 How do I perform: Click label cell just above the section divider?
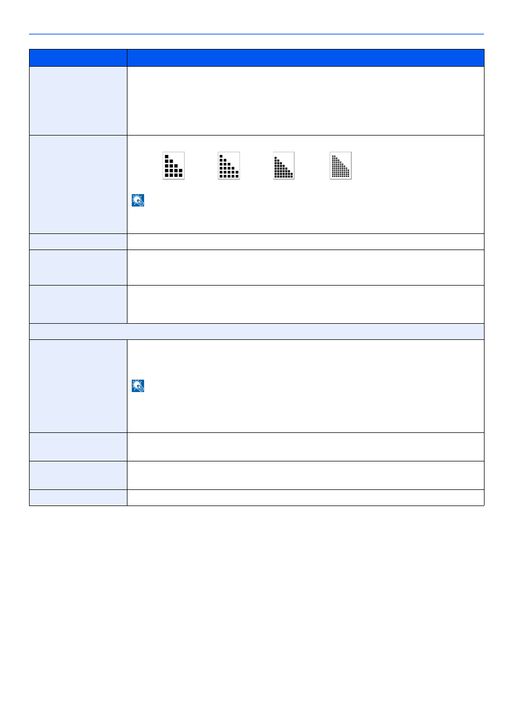tap(78, 304)
